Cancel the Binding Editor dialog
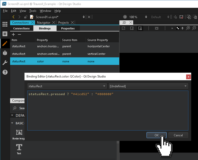 [178, 135]
